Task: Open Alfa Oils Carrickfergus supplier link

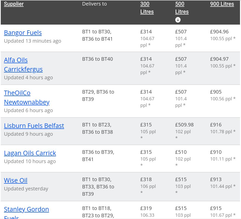Action: coord(23,65)
